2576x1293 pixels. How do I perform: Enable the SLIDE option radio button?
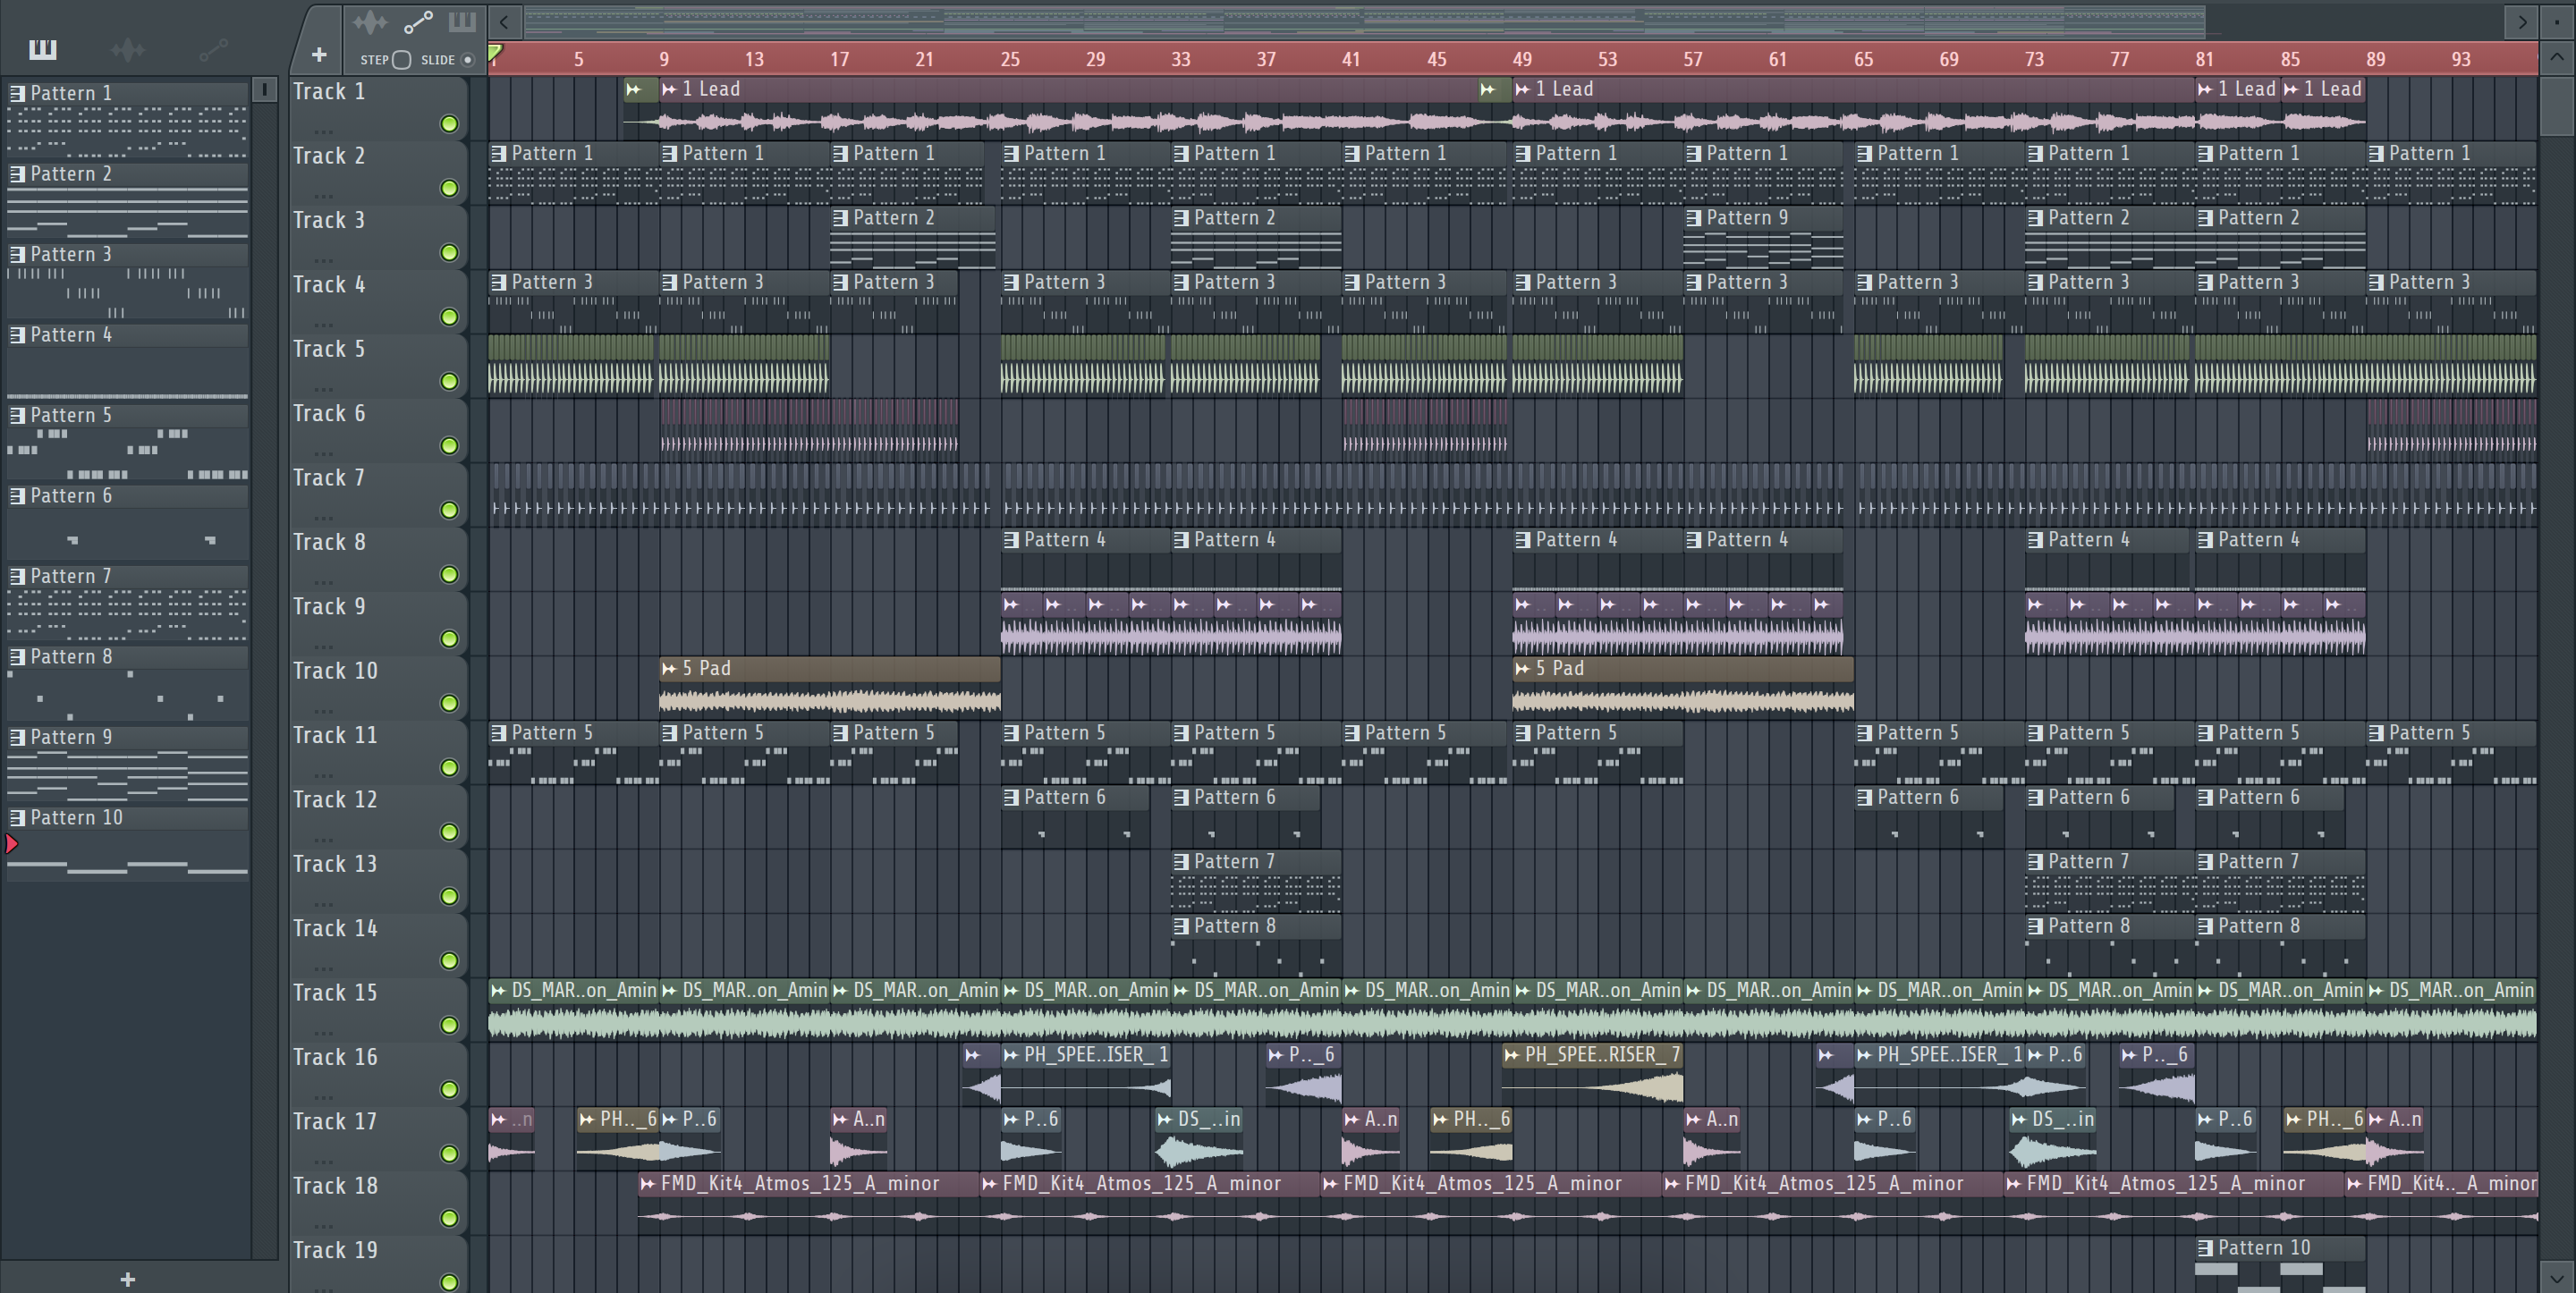pyautogui.click(x=467, y=60)
